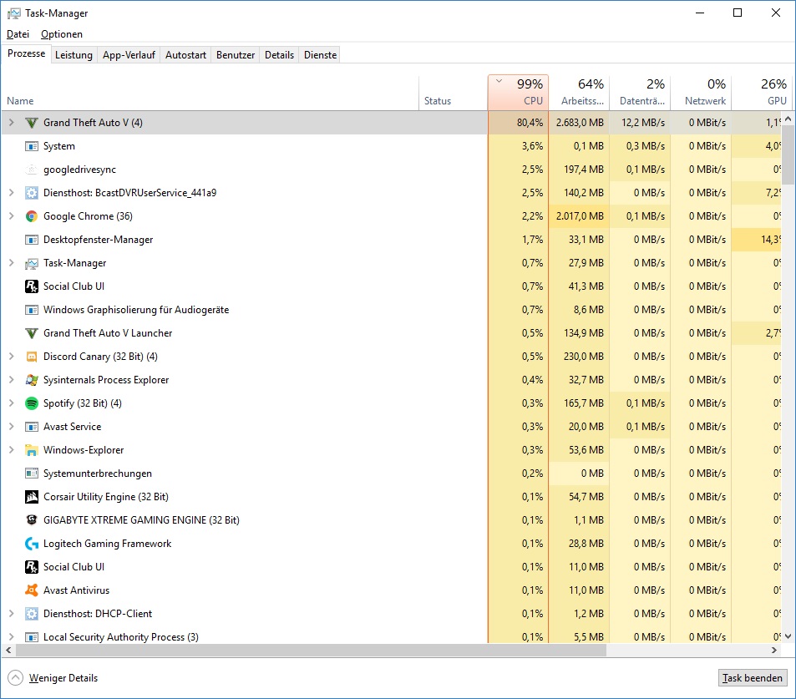Click Weniger Details to collapse view

[x=53, y=677]
